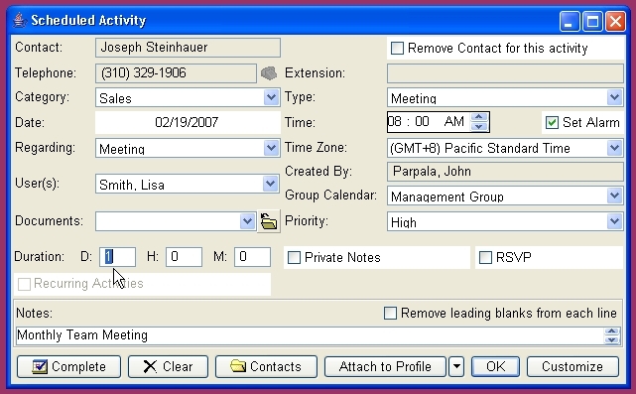Click the telephone dial icon beside the phone number
Screen dimensions: 636x394
coord(269,73)
